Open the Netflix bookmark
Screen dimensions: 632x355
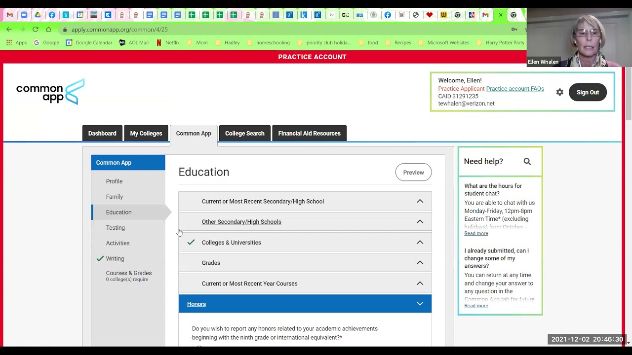pos(168,43)
